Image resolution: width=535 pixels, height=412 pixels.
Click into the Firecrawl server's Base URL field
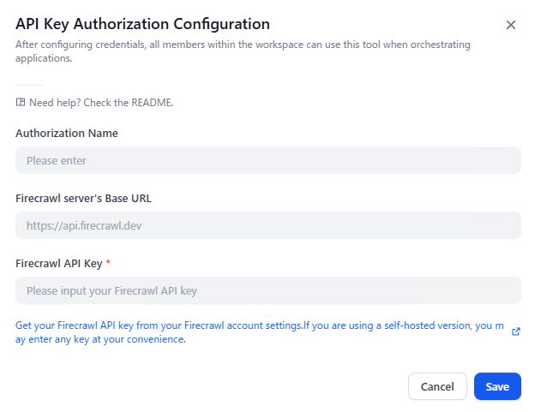point(267,225)
